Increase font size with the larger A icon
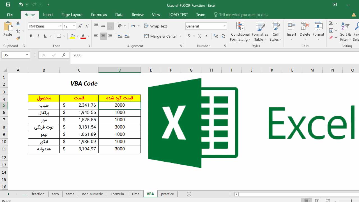 point(80,26)
